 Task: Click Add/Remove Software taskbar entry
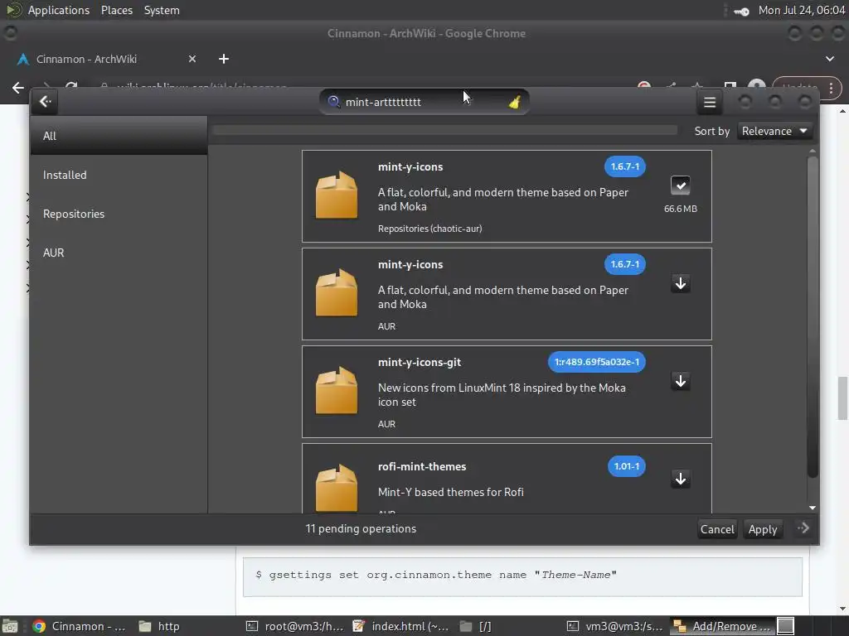tap(722, 626)
